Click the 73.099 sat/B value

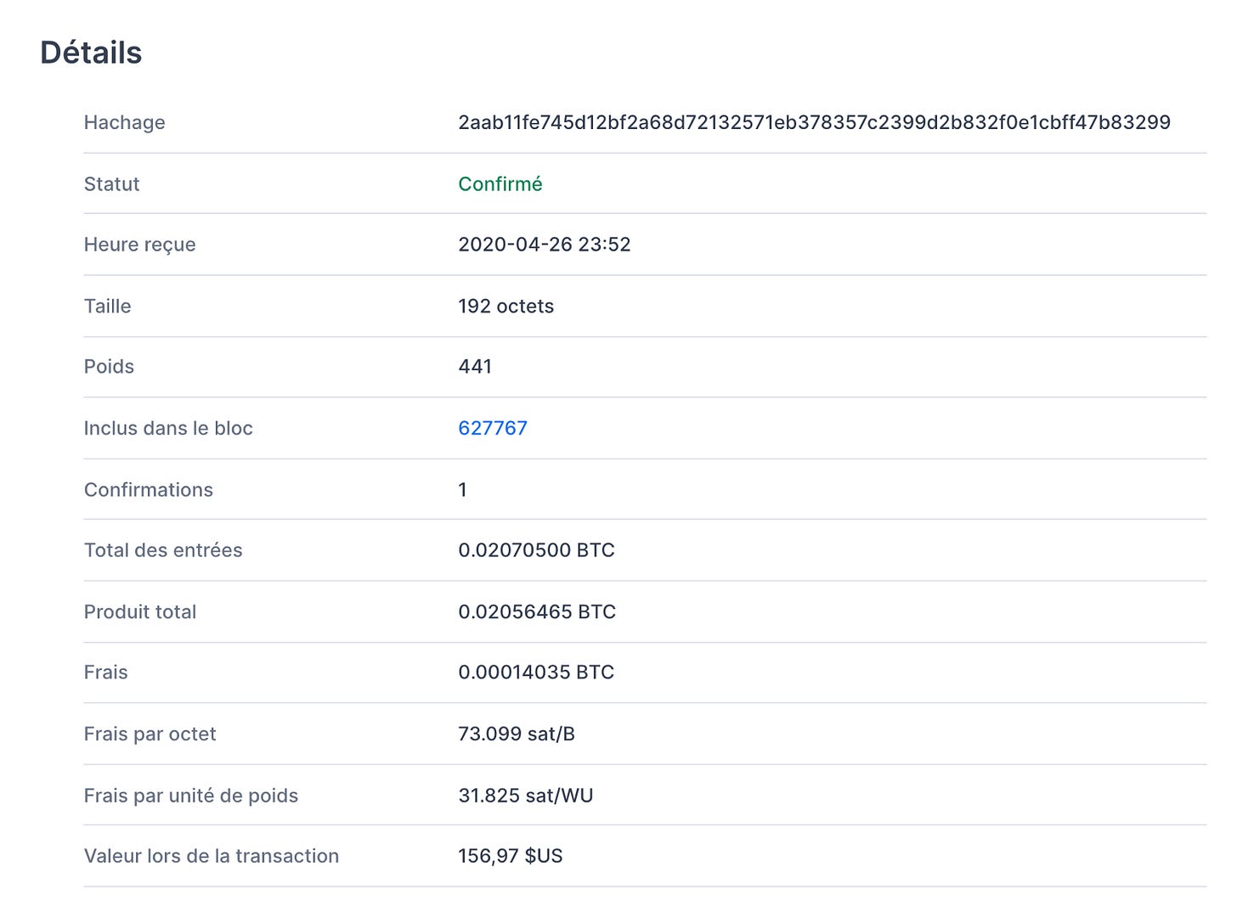(517, 734)
